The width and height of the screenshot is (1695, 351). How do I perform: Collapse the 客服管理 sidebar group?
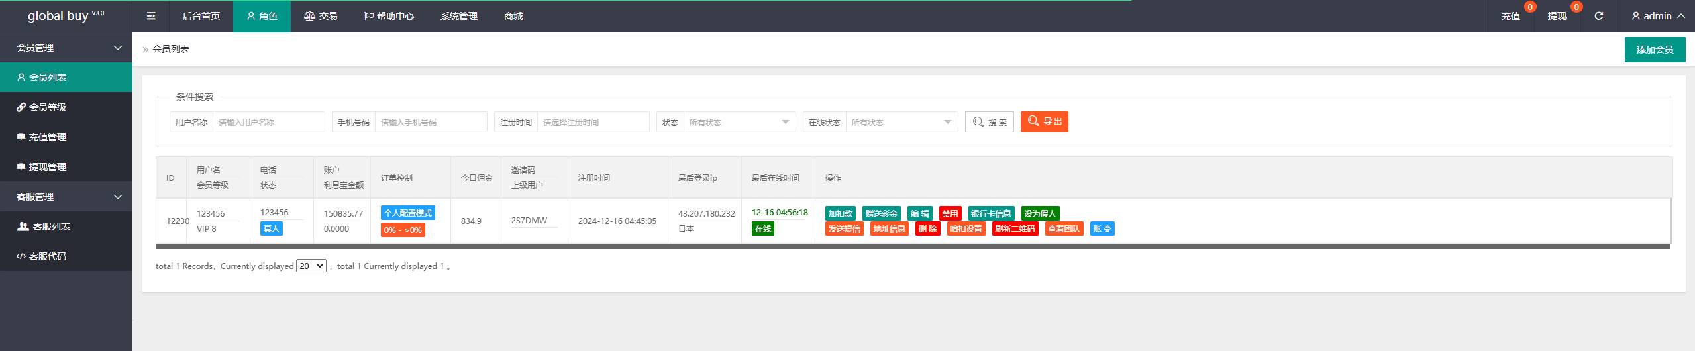click(x=66, y=197)
